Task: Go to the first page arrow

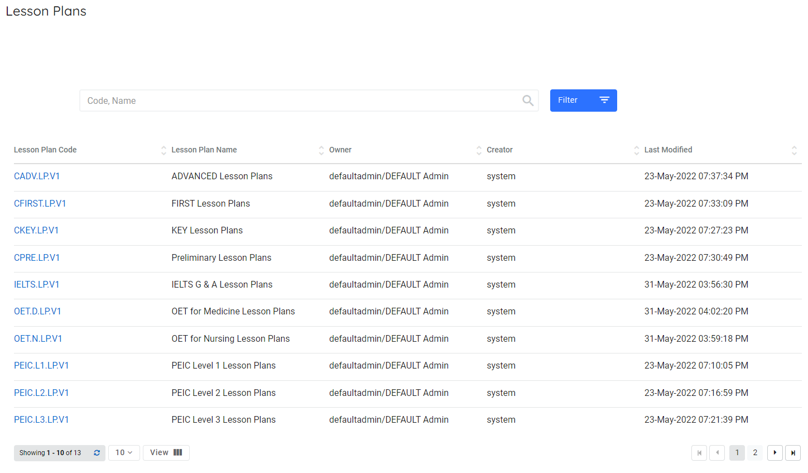Action: point(699,453)
